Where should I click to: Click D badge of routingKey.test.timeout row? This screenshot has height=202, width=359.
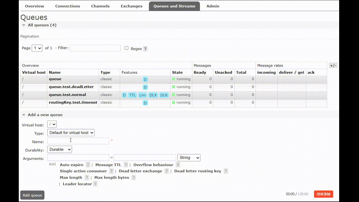click(x=145, y=103)
